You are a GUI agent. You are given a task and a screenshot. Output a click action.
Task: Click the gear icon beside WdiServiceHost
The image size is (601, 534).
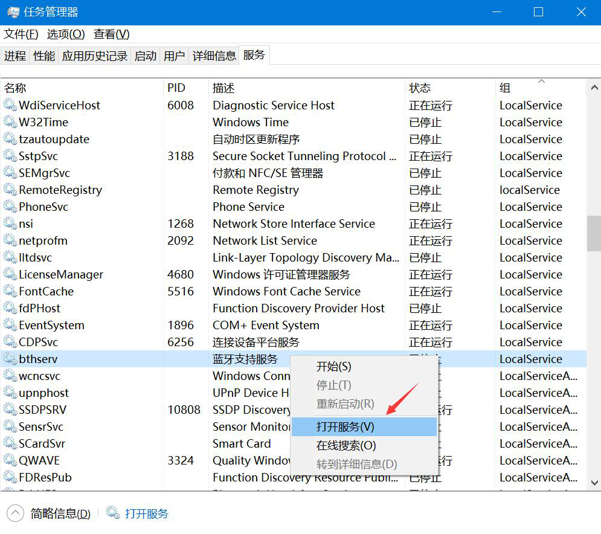pyautogui.click(x=10, y=105)
